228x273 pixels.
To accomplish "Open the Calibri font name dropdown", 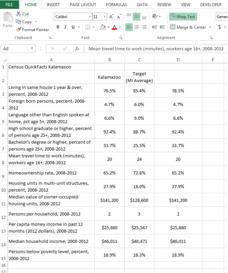I will (x=90, y=17).
